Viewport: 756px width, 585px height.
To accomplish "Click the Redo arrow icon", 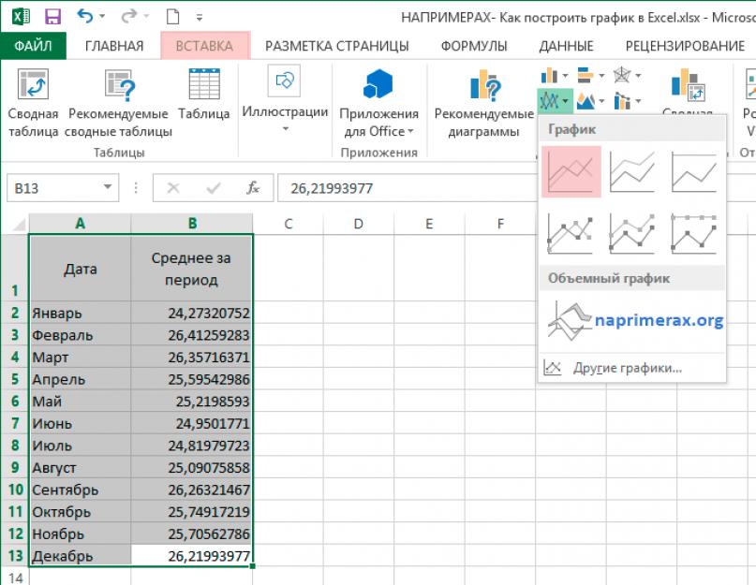I will click(x=128, y=17).
